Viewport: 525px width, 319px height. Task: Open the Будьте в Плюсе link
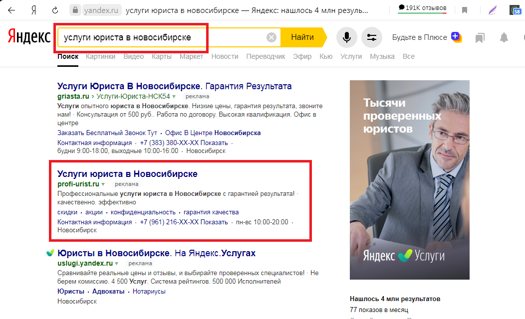pyautogui.click(x=419, y=37)
